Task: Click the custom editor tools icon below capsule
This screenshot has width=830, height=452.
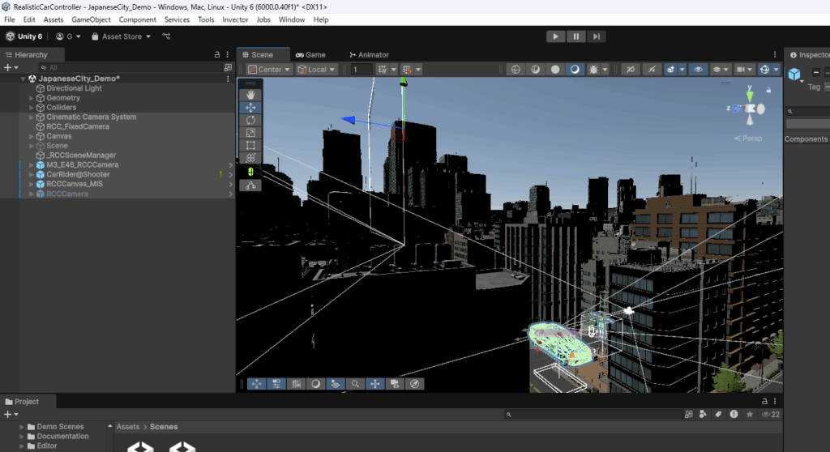Action: [x=250, y=185]
